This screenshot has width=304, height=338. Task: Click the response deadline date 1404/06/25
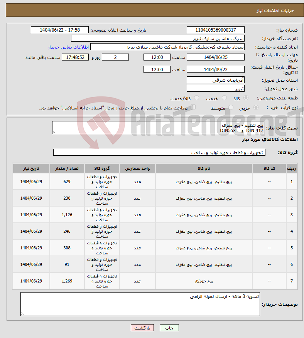[x=216, y=57]
